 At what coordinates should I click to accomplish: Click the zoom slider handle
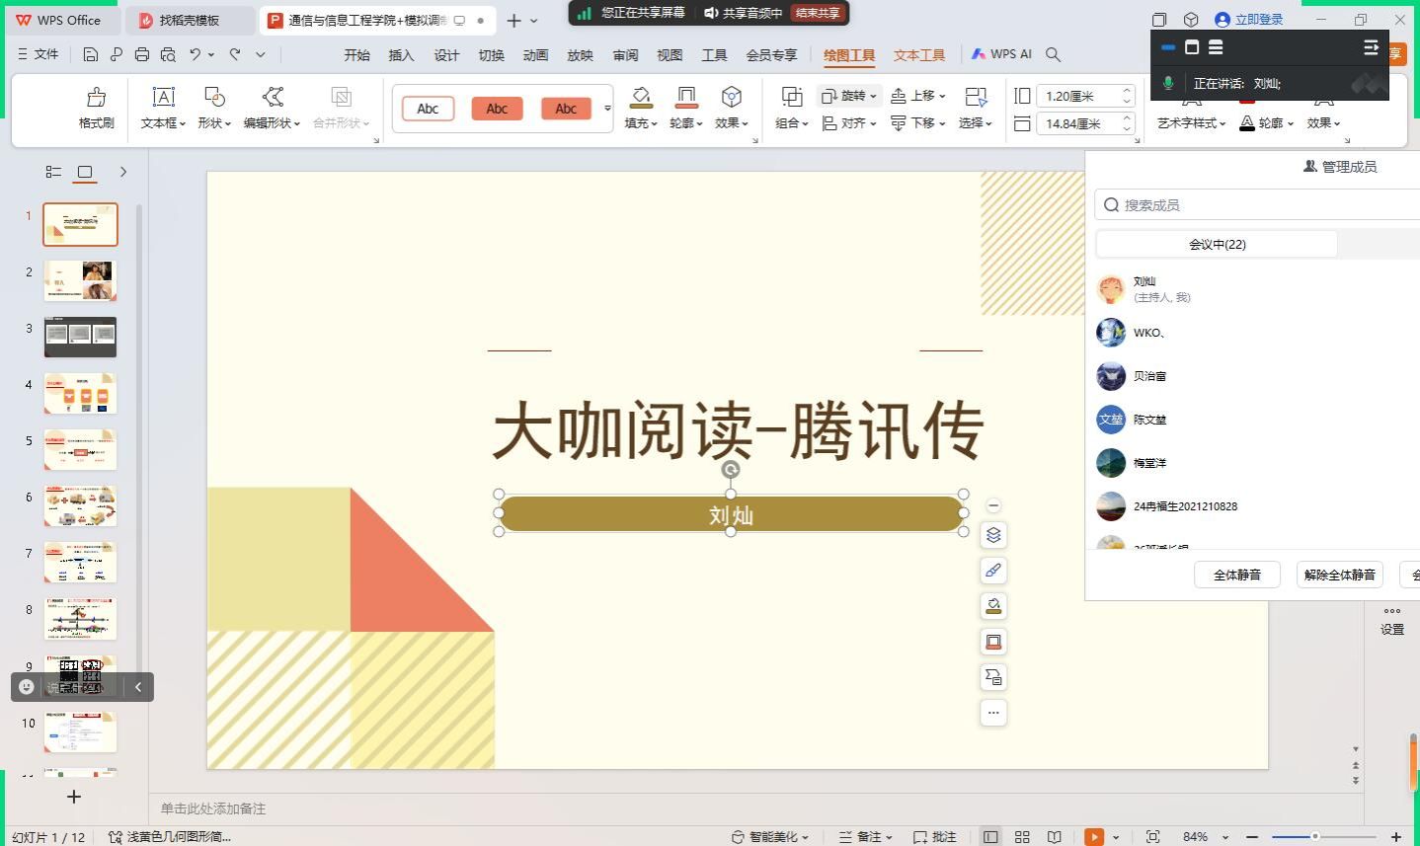[1314, 836]
